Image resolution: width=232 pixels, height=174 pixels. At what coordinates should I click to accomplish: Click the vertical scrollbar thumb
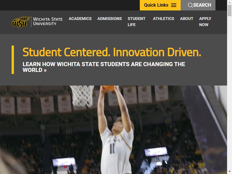pos(229,10)
